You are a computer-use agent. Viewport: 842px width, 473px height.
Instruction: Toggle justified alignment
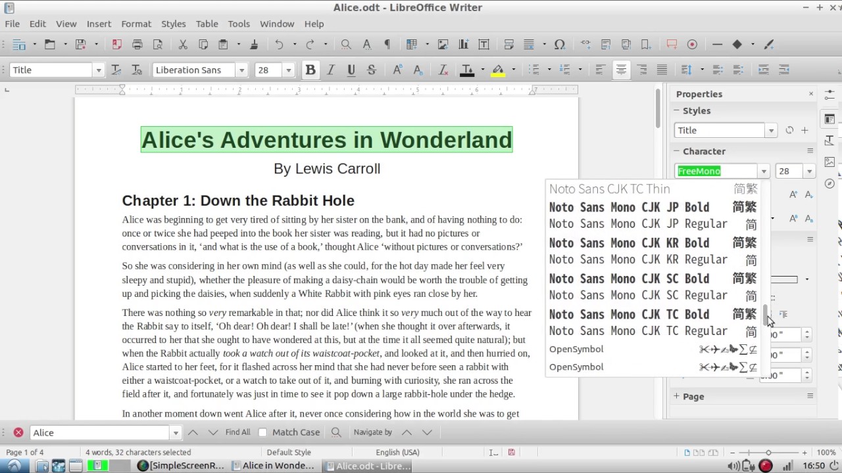tap(662, 70)
